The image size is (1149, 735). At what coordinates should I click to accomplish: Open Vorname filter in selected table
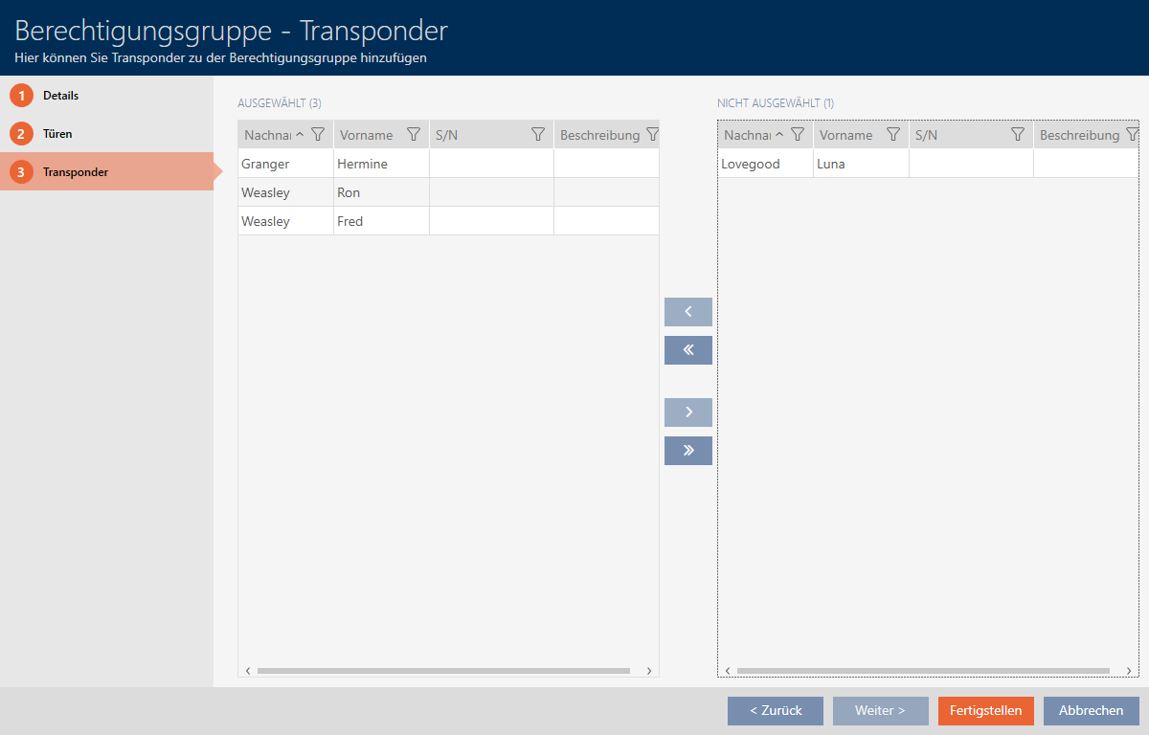(414, 135)
